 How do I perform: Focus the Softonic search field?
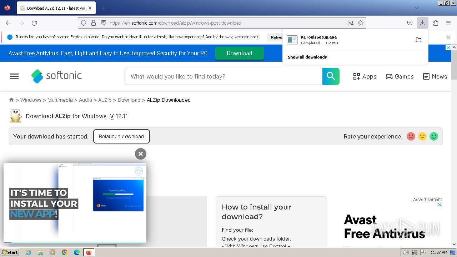[224, 76]
